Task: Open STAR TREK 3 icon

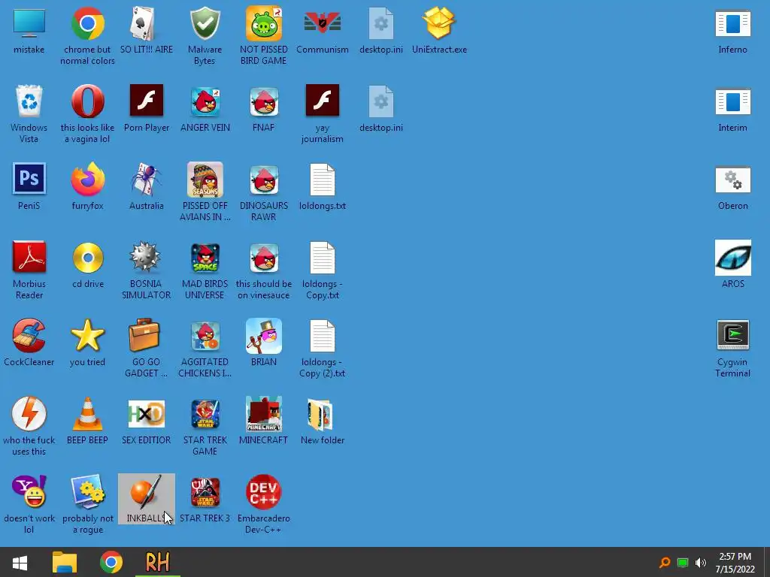Action: tap(205, 492)
